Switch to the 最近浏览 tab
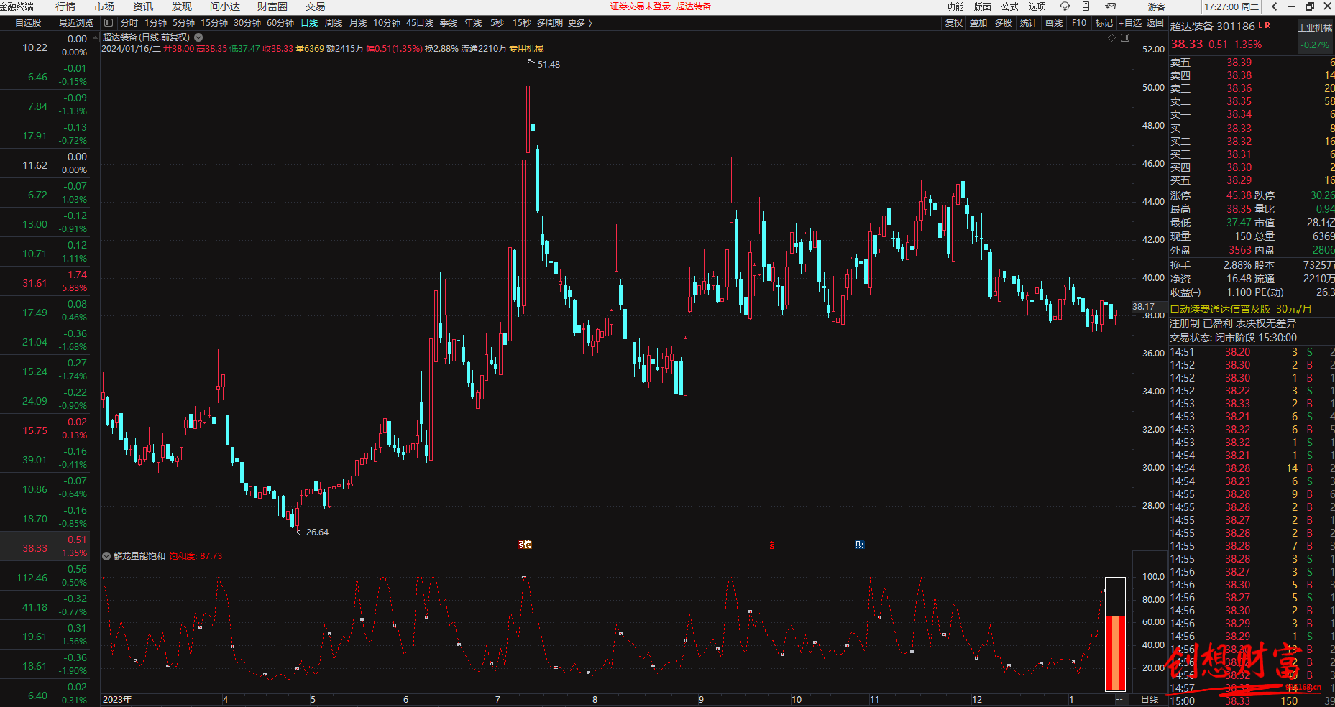The image size is (1335, 707). 76,23
